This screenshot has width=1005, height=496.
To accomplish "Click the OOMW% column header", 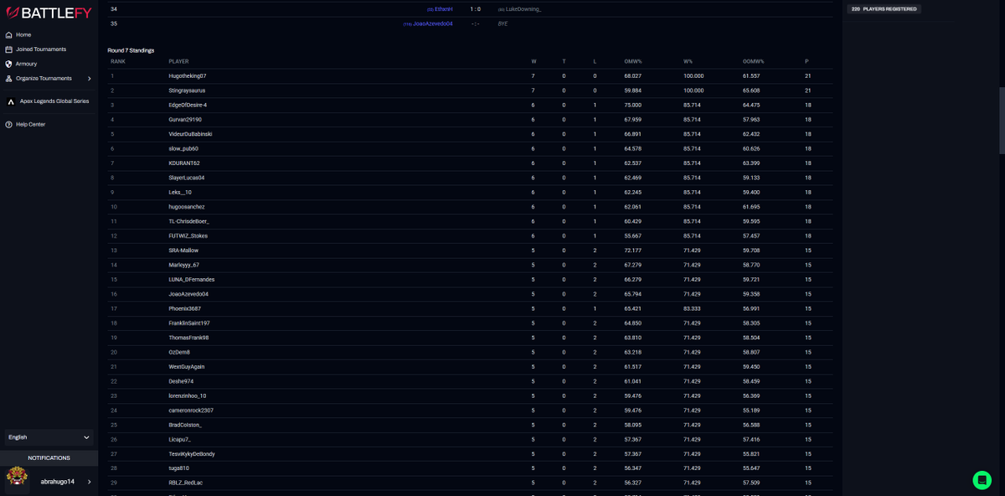I will point(754,61).
